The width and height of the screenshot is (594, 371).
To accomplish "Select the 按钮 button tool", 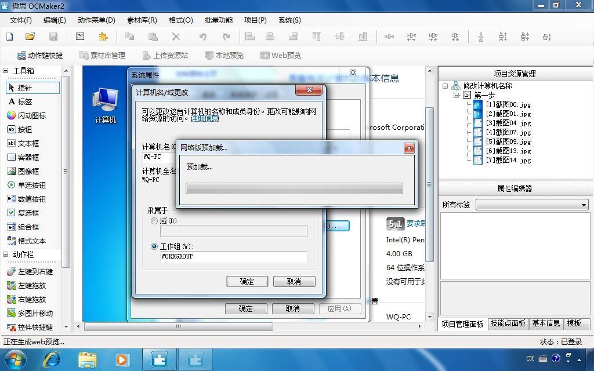I will point(20,129).
